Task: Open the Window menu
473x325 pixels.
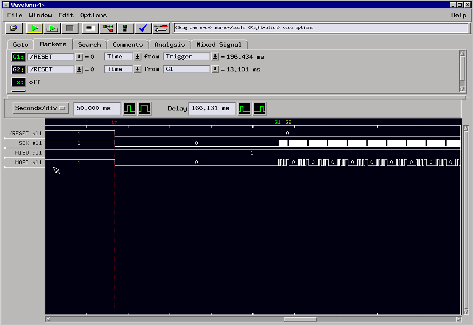Action: click(40, 15)
